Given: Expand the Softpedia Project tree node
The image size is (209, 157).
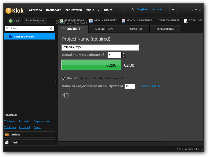Looking at the screenshot, I should tap(7, 36).
